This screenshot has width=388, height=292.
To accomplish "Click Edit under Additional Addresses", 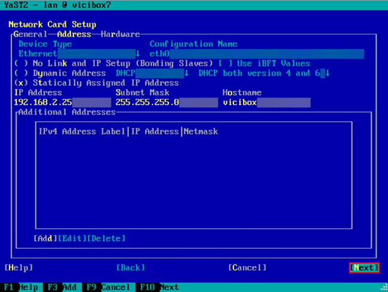I will (72, 238).
